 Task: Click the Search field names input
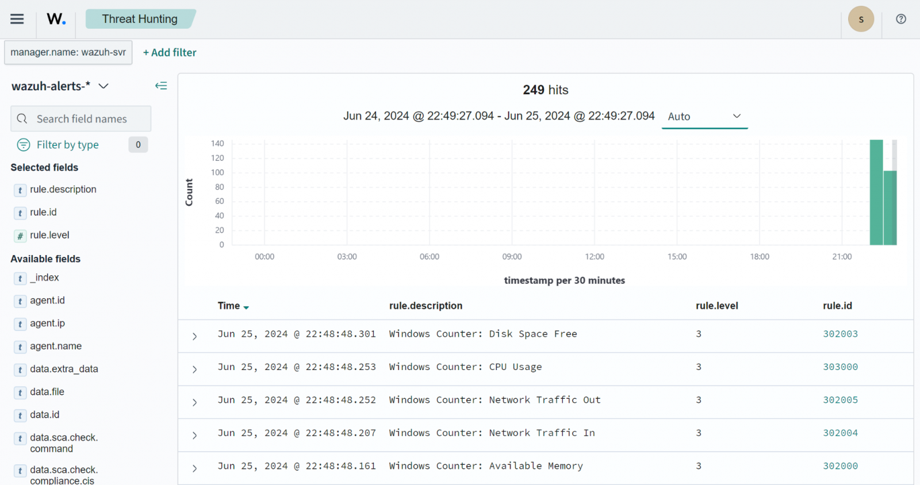tap(81, 118)
